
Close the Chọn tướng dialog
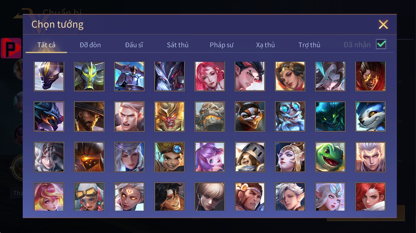(383, 24)
